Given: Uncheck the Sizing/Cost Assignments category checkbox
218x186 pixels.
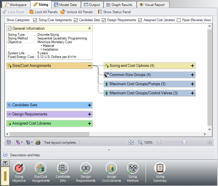Looking at the screenshot, I should pyautogui.click(x=35, y=20).
